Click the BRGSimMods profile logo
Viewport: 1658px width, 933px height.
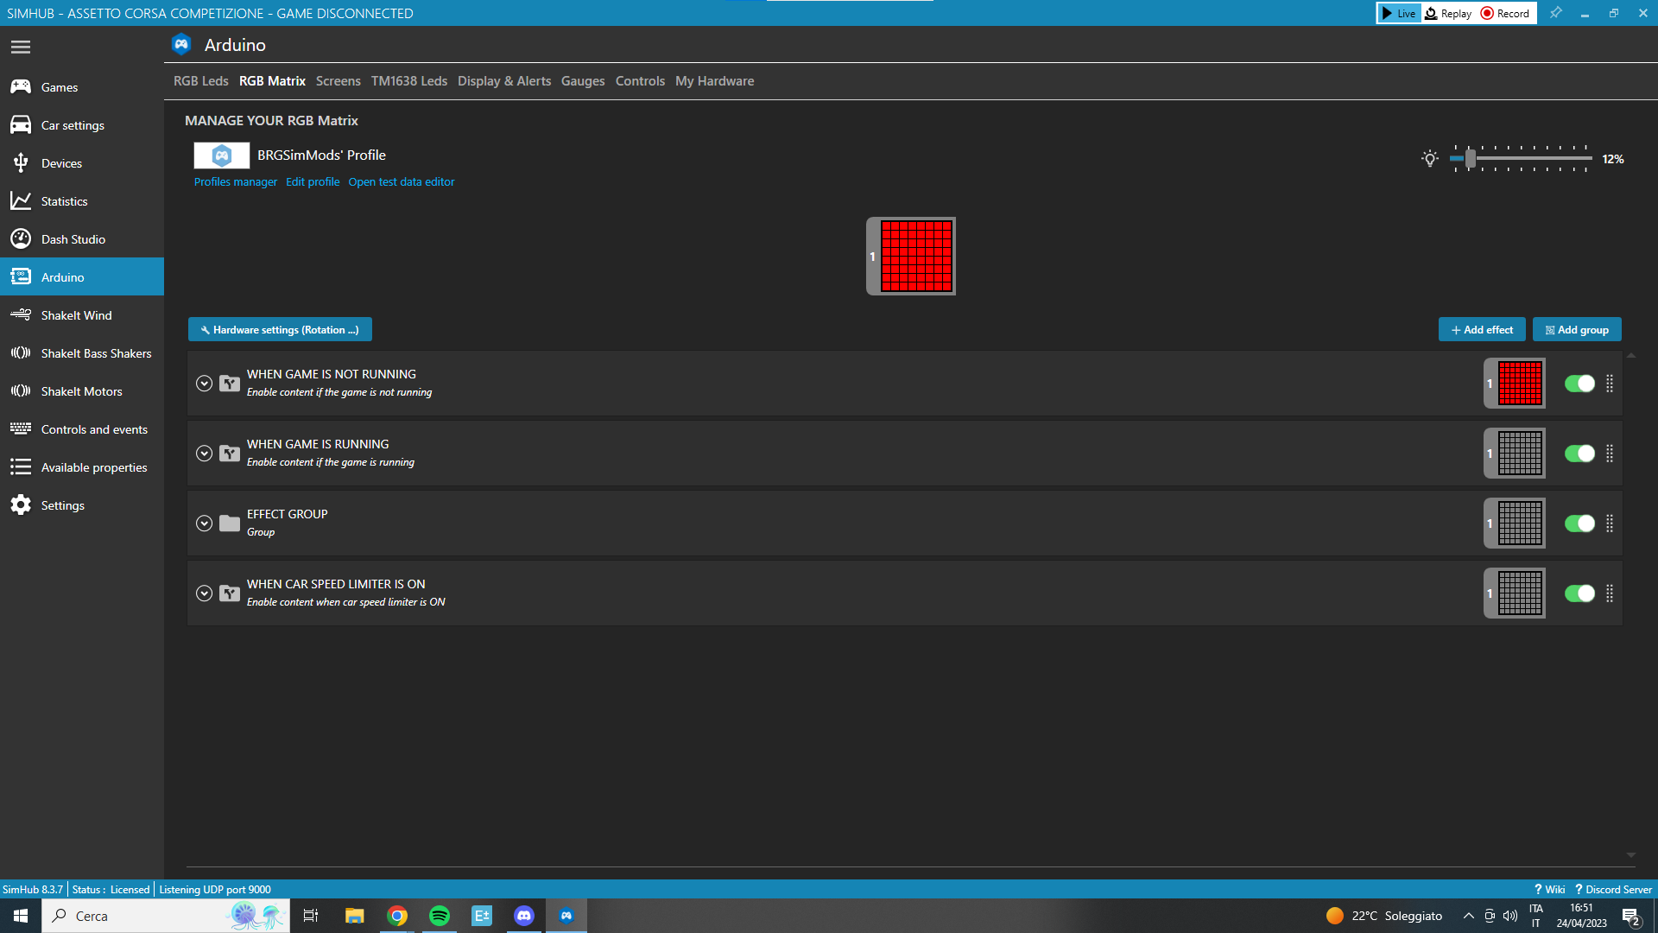click(x=222, y=155)
